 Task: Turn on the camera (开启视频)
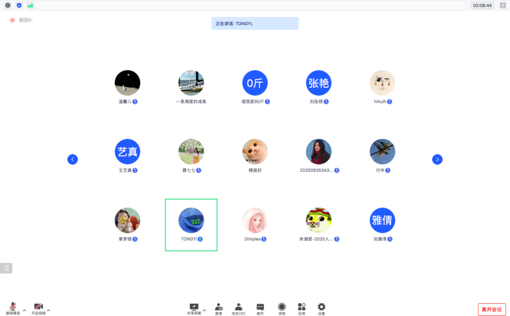(38, 307)
